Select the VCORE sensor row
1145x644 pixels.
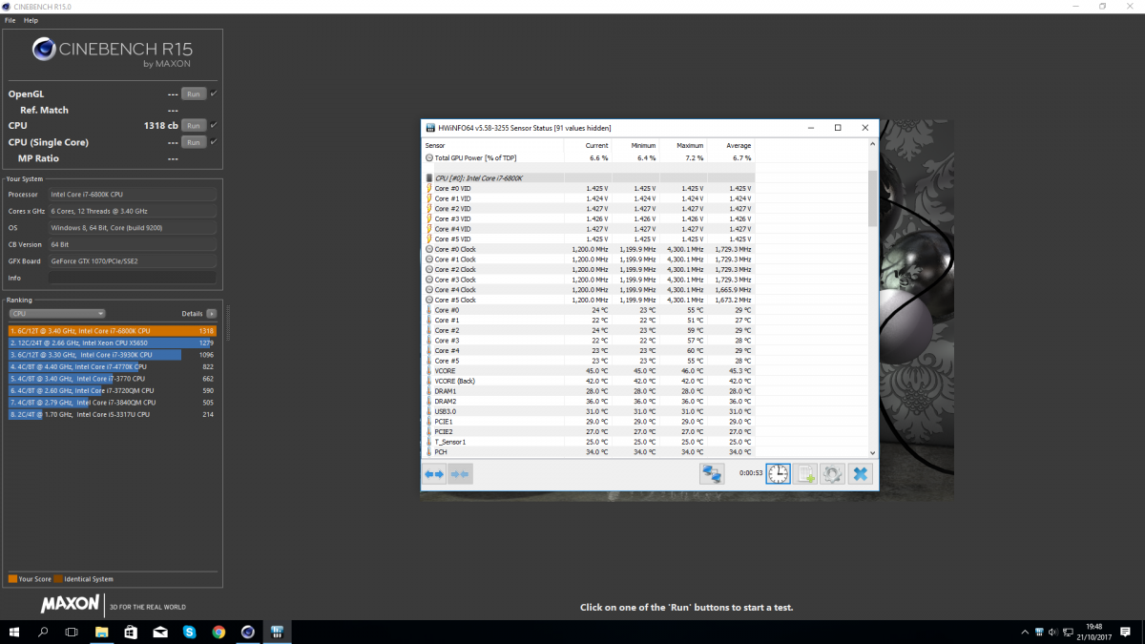point(589,370)
